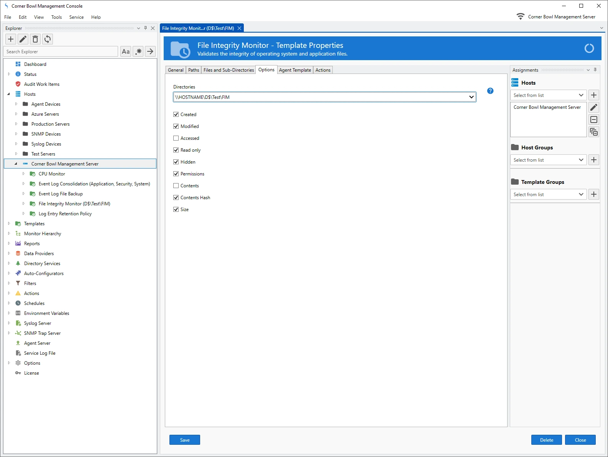Screen dimensions: 608x457
Task: Click the edit pencil icon in Explorer toolbar
Action: 23,39
